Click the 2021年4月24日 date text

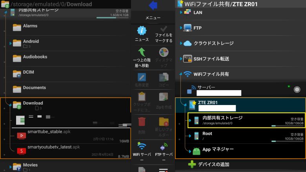pyautogui.click(x=102, y=155)
